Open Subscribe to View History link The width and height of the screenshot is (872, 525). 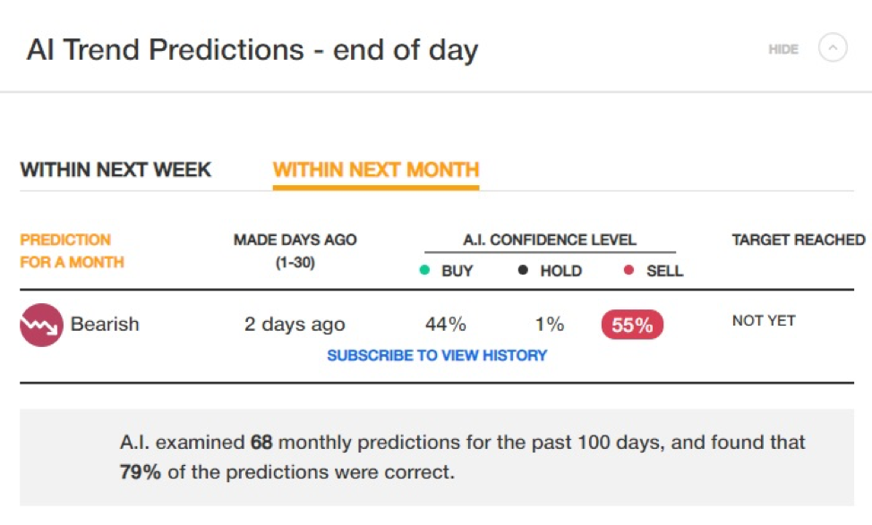pyautogui.click(x=437, y=355)
